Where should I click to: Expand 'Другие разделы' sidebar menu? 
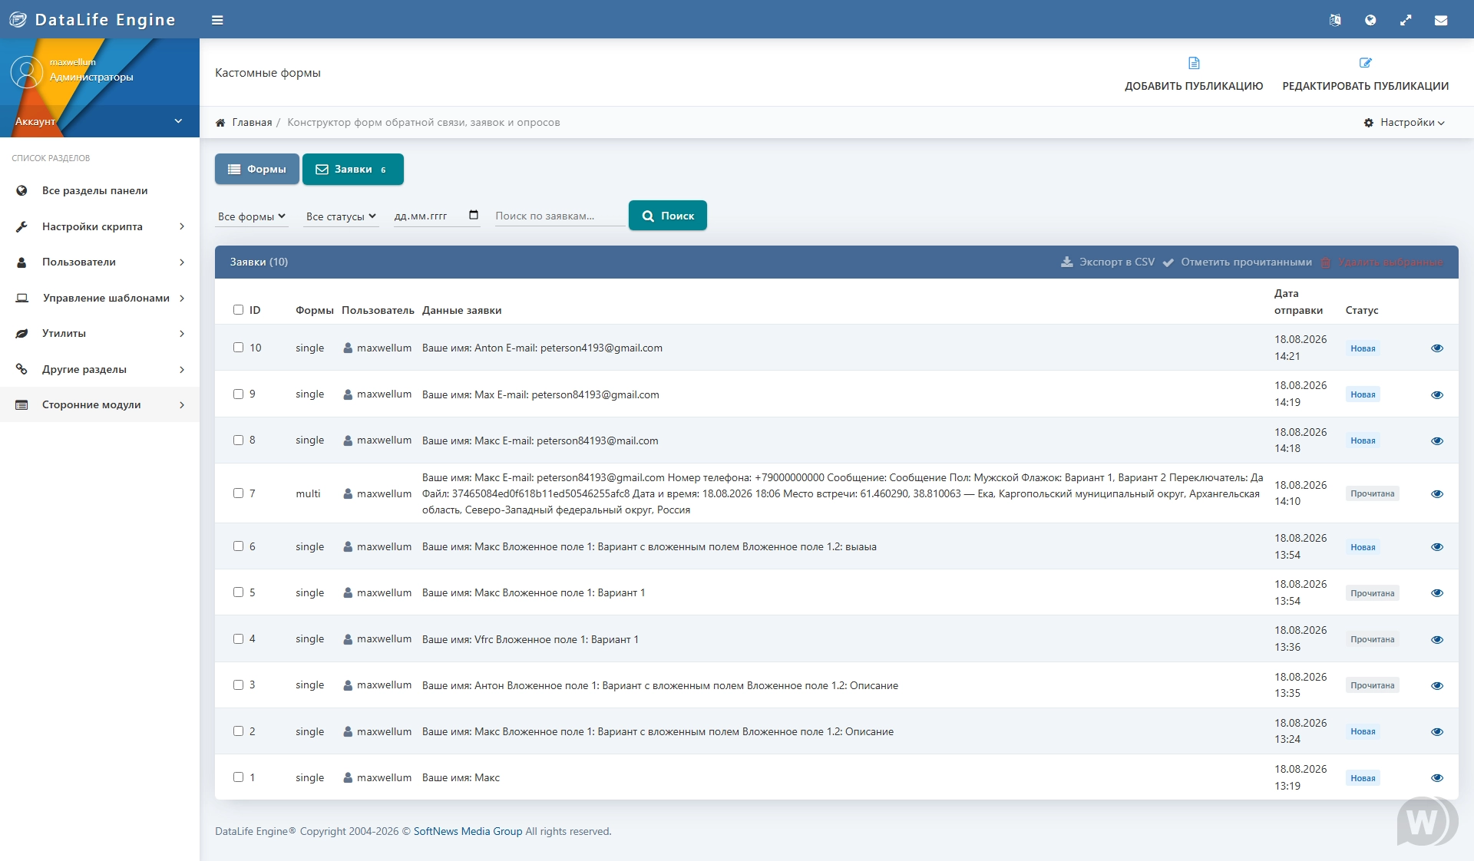tap(99, 369)
